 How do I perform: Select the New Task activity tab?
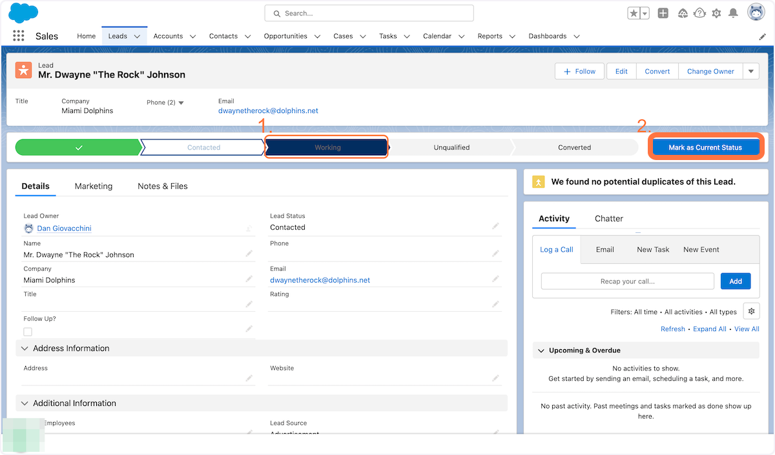tap(653, 250)
